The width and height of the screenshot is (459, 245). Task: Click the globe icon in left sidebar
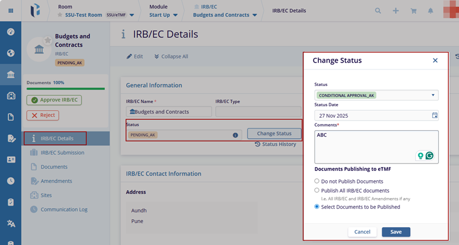pyautogui.click(x=10, y=53)
